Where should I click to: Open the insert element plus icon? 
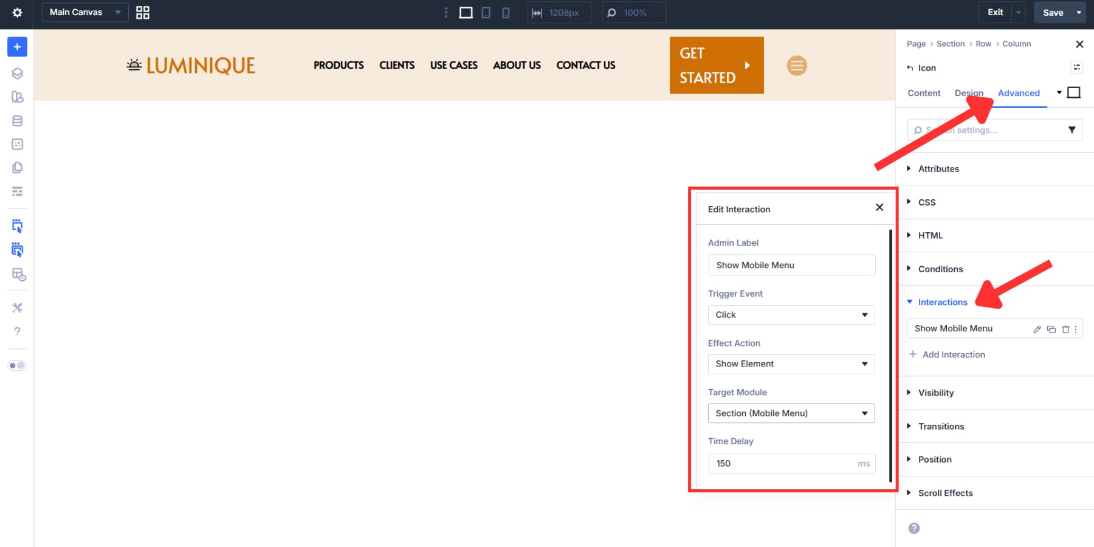tap(17, 46)
